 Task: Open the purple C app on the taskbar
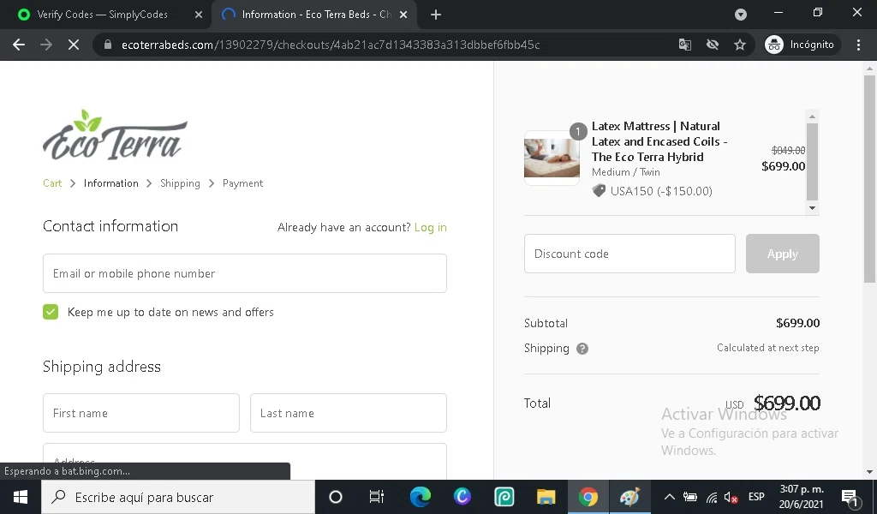coord(462,497)
